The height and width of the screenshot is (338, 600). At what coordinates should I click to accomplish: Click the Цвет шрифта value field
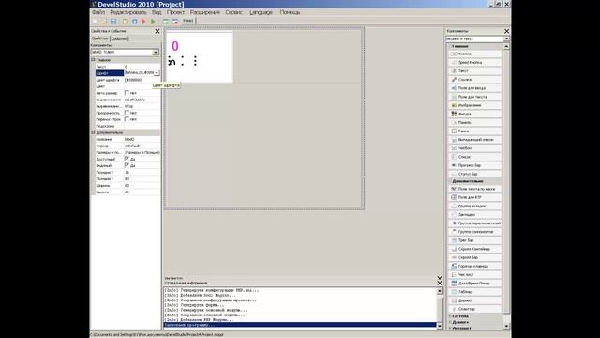pos(142,80)
